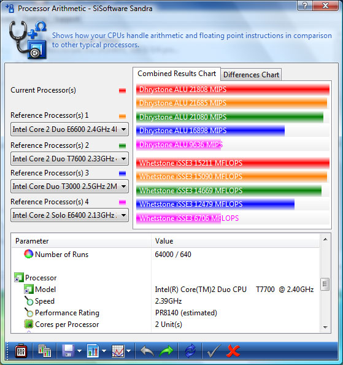The image size is (343, 365).
Task: Click the Dhrystone ALU 16898 MIPS blue bar
Action: click(210, 131)
